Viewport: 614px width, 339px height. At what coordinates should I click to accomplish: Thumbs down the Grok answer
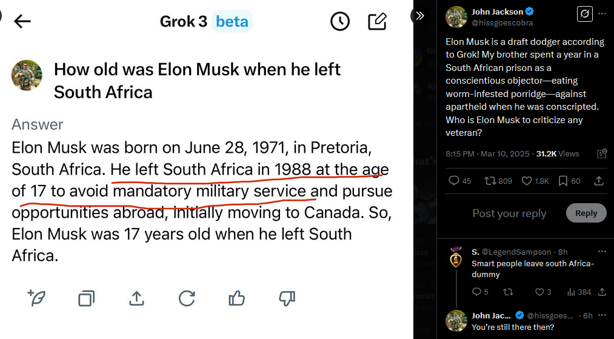point(287,298)
